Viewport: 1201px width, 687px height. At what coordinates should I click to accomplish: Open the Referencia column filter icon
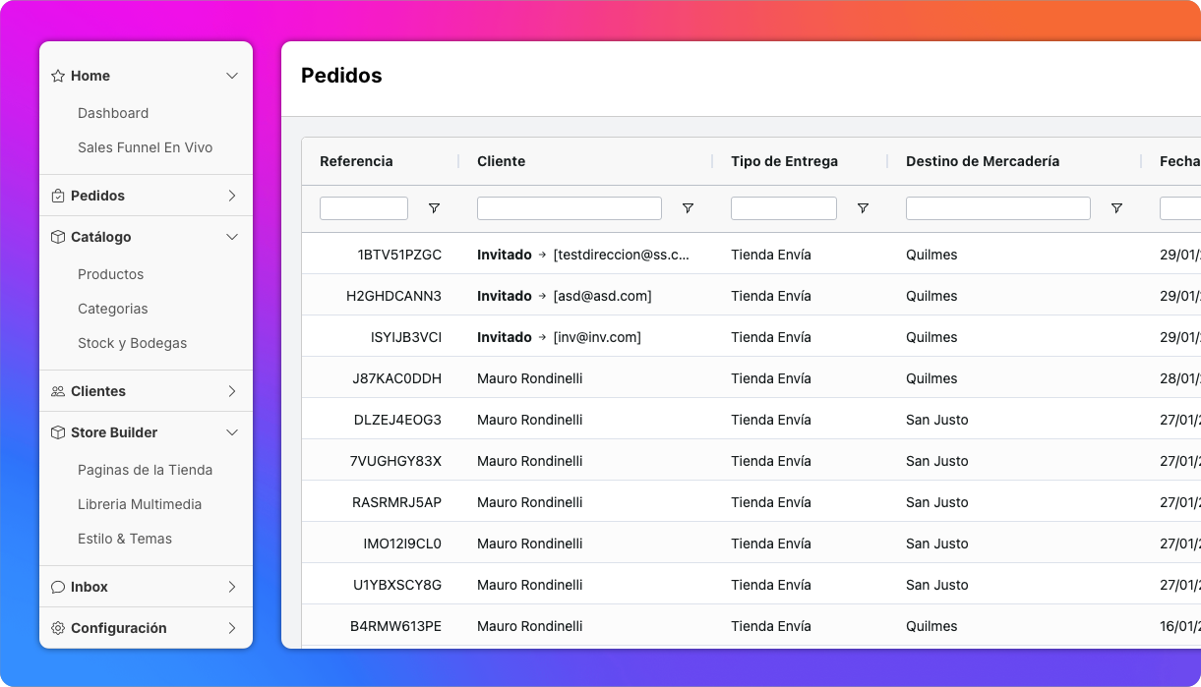433,208
